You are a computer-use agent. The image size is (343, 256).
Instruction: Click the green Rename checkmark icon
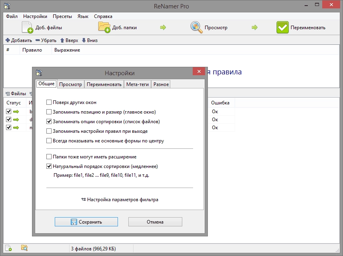[x=282, y=27]
